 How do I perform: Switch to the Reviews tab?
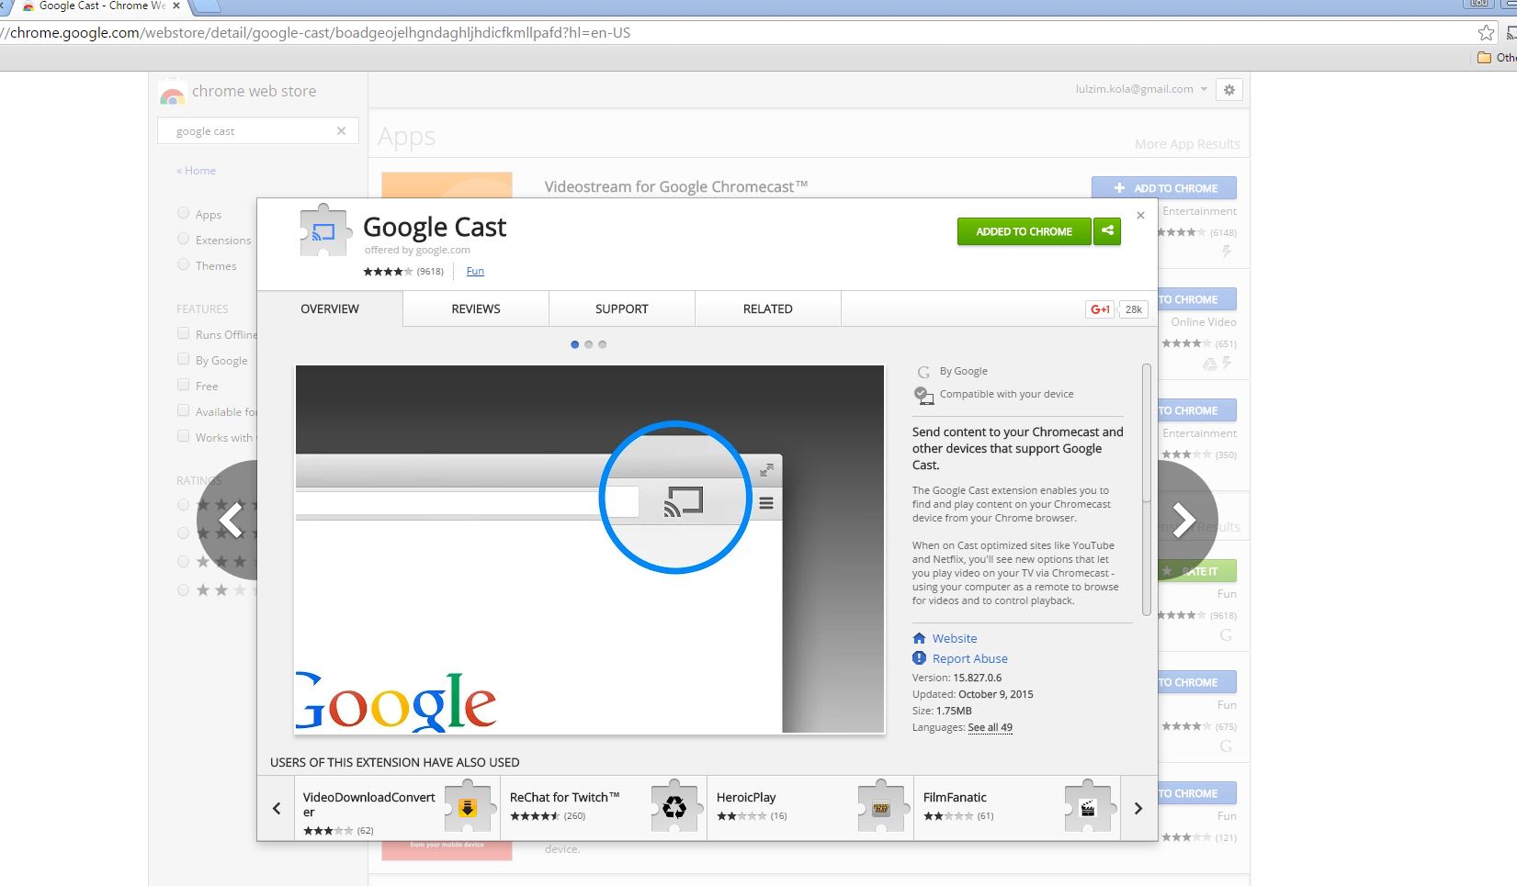coord(476,309)
